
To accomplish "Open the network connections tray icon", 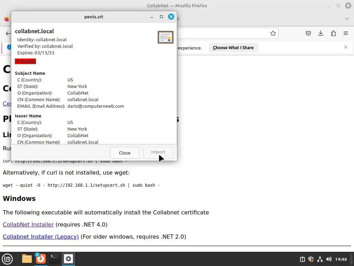I will (x=320, y=259).
